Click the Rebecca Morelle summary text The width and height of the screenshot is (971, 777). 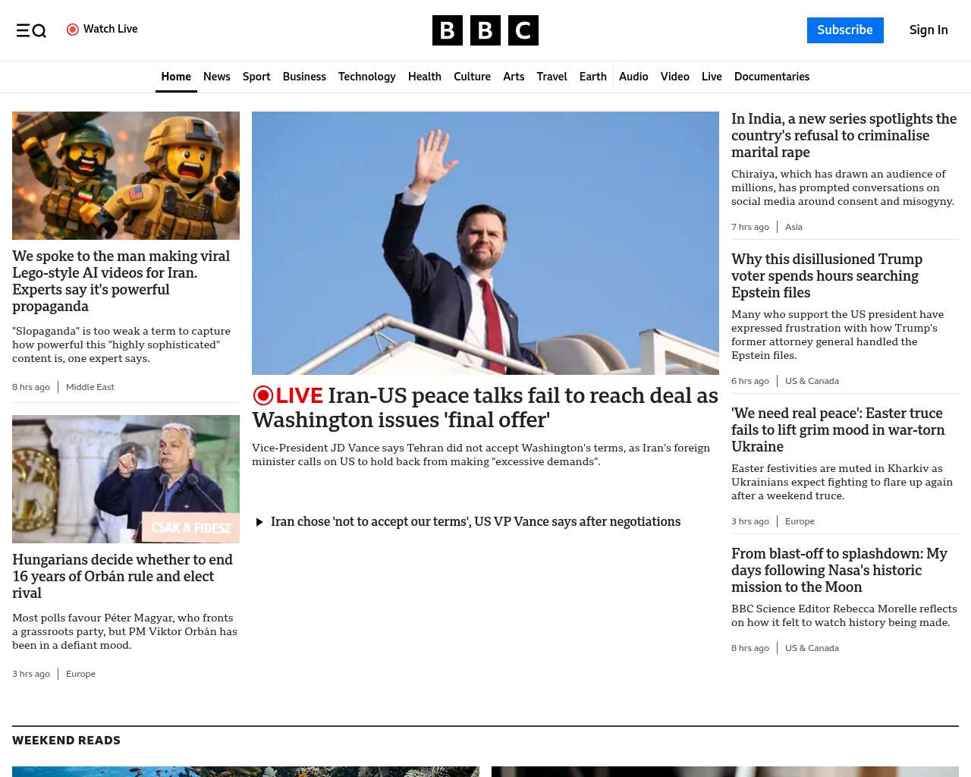click(x=844, y=616)
